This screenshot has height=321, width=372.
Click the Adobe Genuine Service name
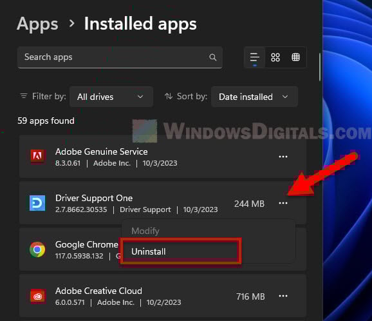tap(101, 151)
